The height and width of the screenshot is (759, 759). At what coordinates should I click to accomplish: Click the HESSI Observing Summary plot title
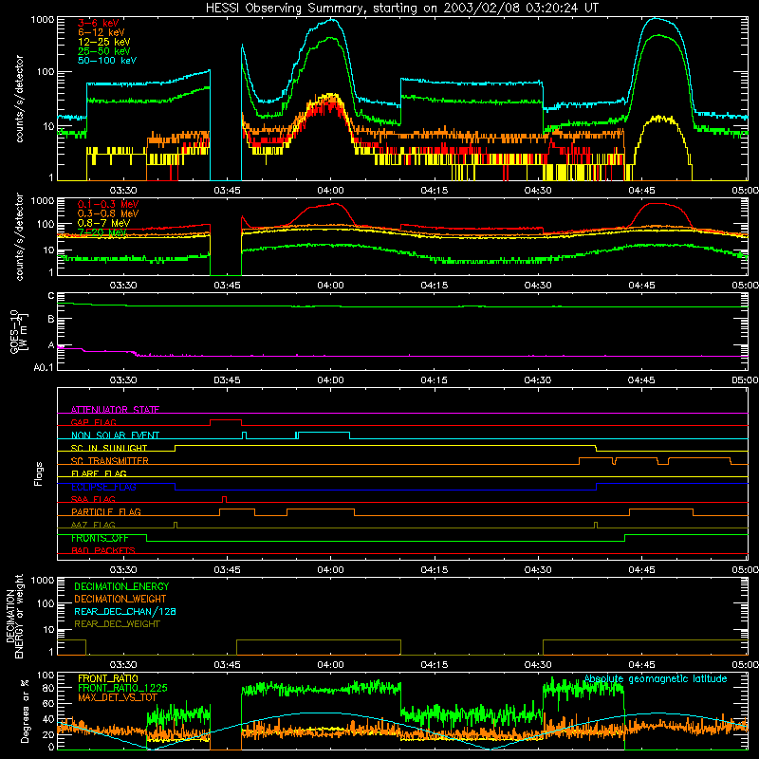coord(401,8)
